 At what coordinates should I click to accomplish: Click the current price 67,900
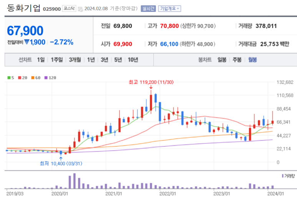(25, 31)
